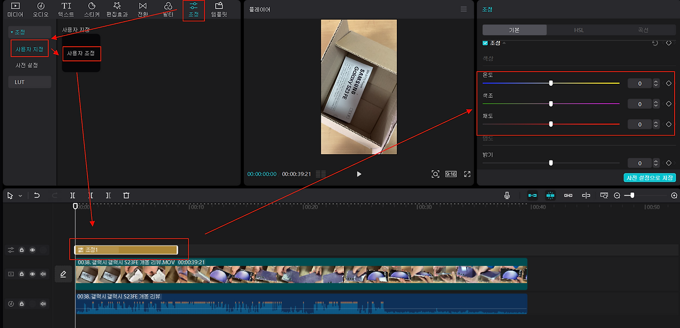680x328 pixels.
Task: Click the undo arrow in timeline toolbar
Action: click(x=37, y=196)
